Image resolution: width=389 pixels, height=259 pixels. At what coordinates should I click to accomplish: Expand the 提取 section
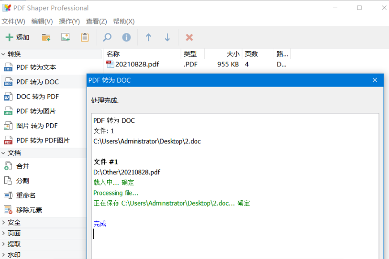3,244
